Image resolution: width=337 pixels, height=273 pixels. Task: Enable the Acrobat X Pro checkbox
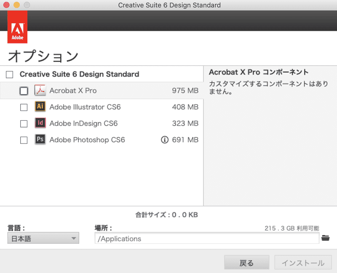tap(24, 91)
